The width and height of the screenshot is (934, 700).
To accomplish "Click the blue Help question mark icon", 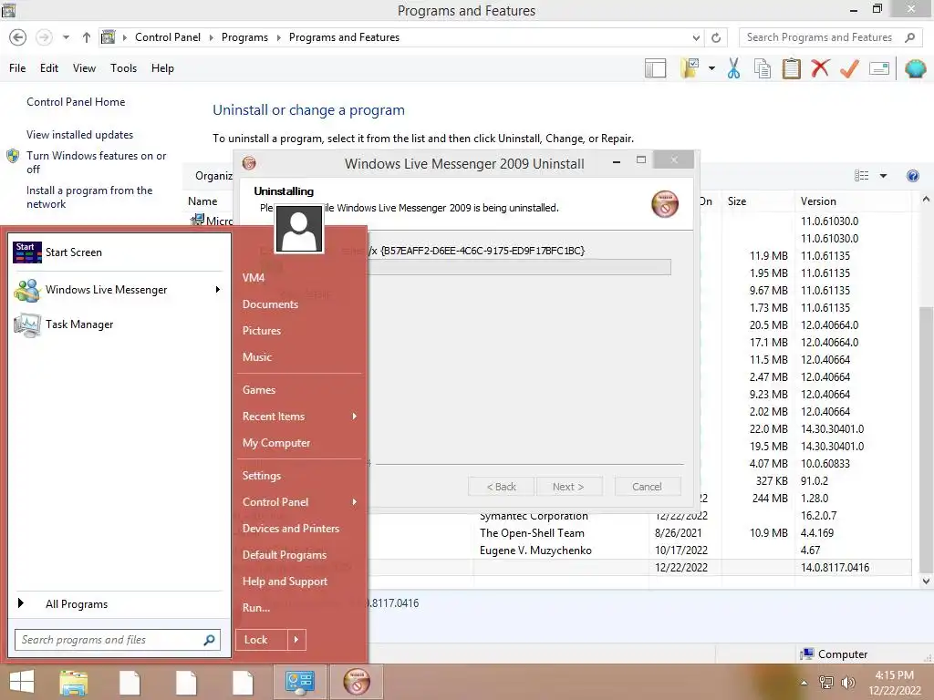I will [x=912, y=176].
